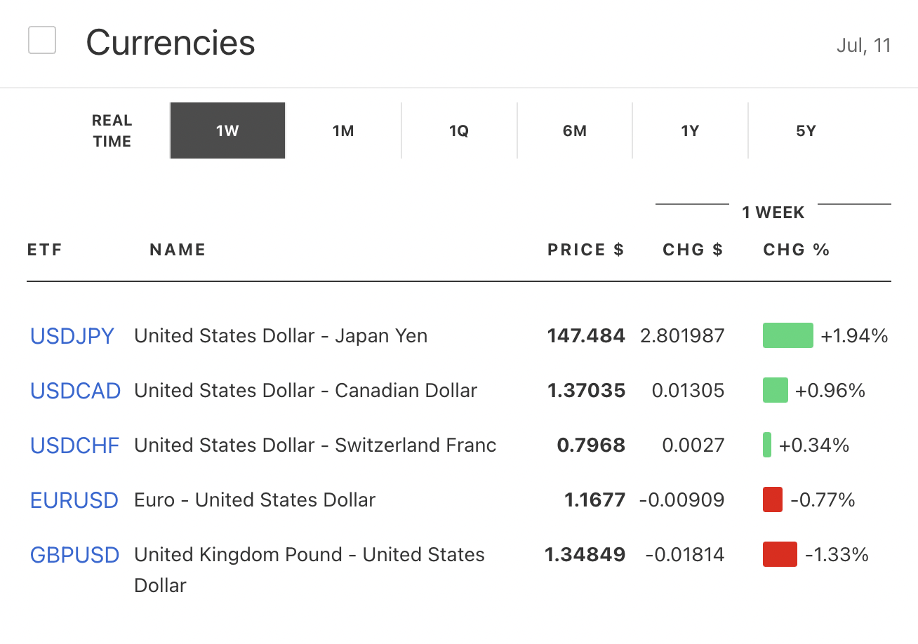Click the 1 WEEK group label
This screenshot has width=918, height=644.
(773, 213)
